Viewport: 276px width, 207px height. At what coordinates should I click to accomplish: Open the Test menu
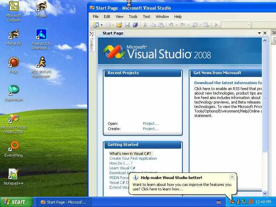click(x=146, y=17)
